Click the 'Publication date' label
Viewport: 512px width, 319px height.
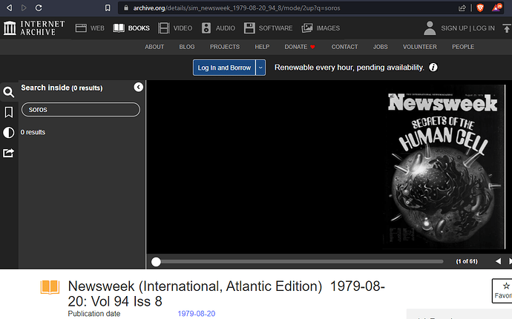[94, 314]
